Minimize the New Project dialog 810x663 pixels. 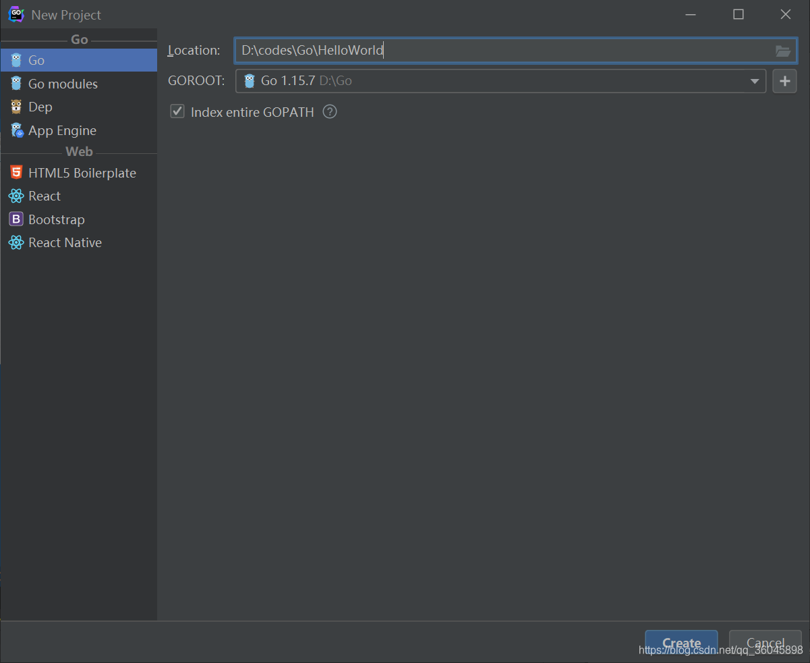click(691, 14)
